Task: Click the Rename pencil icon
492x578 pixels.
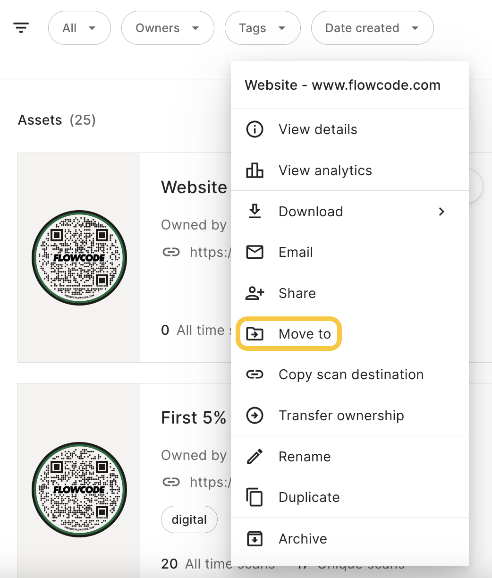Action: pos(255,457)
